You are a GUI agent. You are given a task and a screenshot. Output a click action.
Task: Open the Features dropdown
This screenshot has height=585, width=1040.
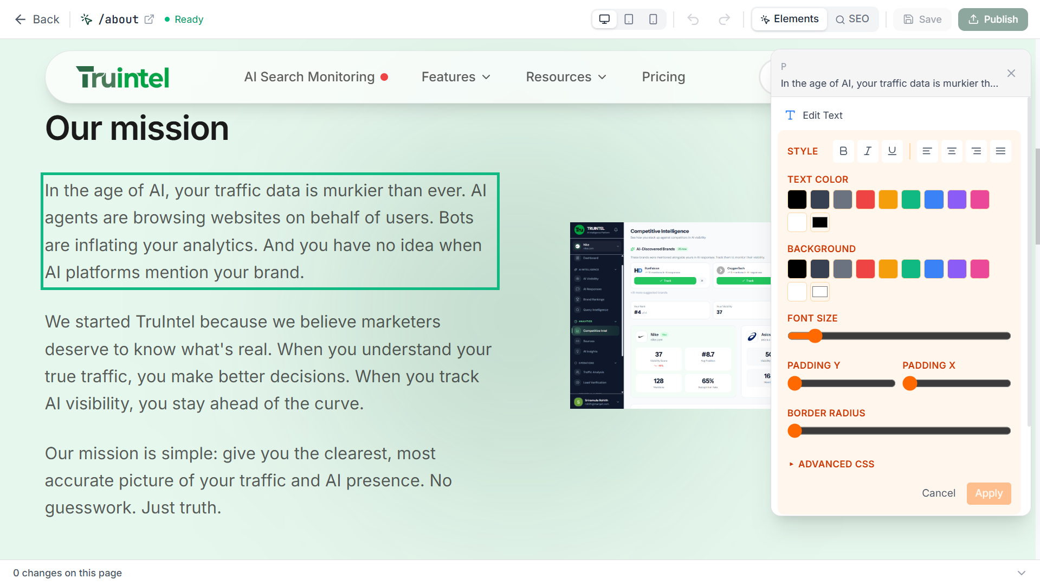[455, 77]
